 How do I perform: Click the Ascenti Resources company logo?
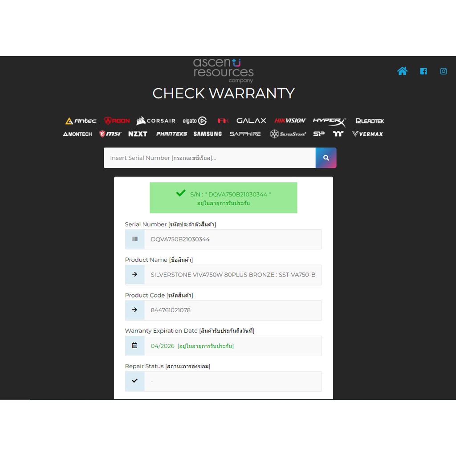pos(223,70)
